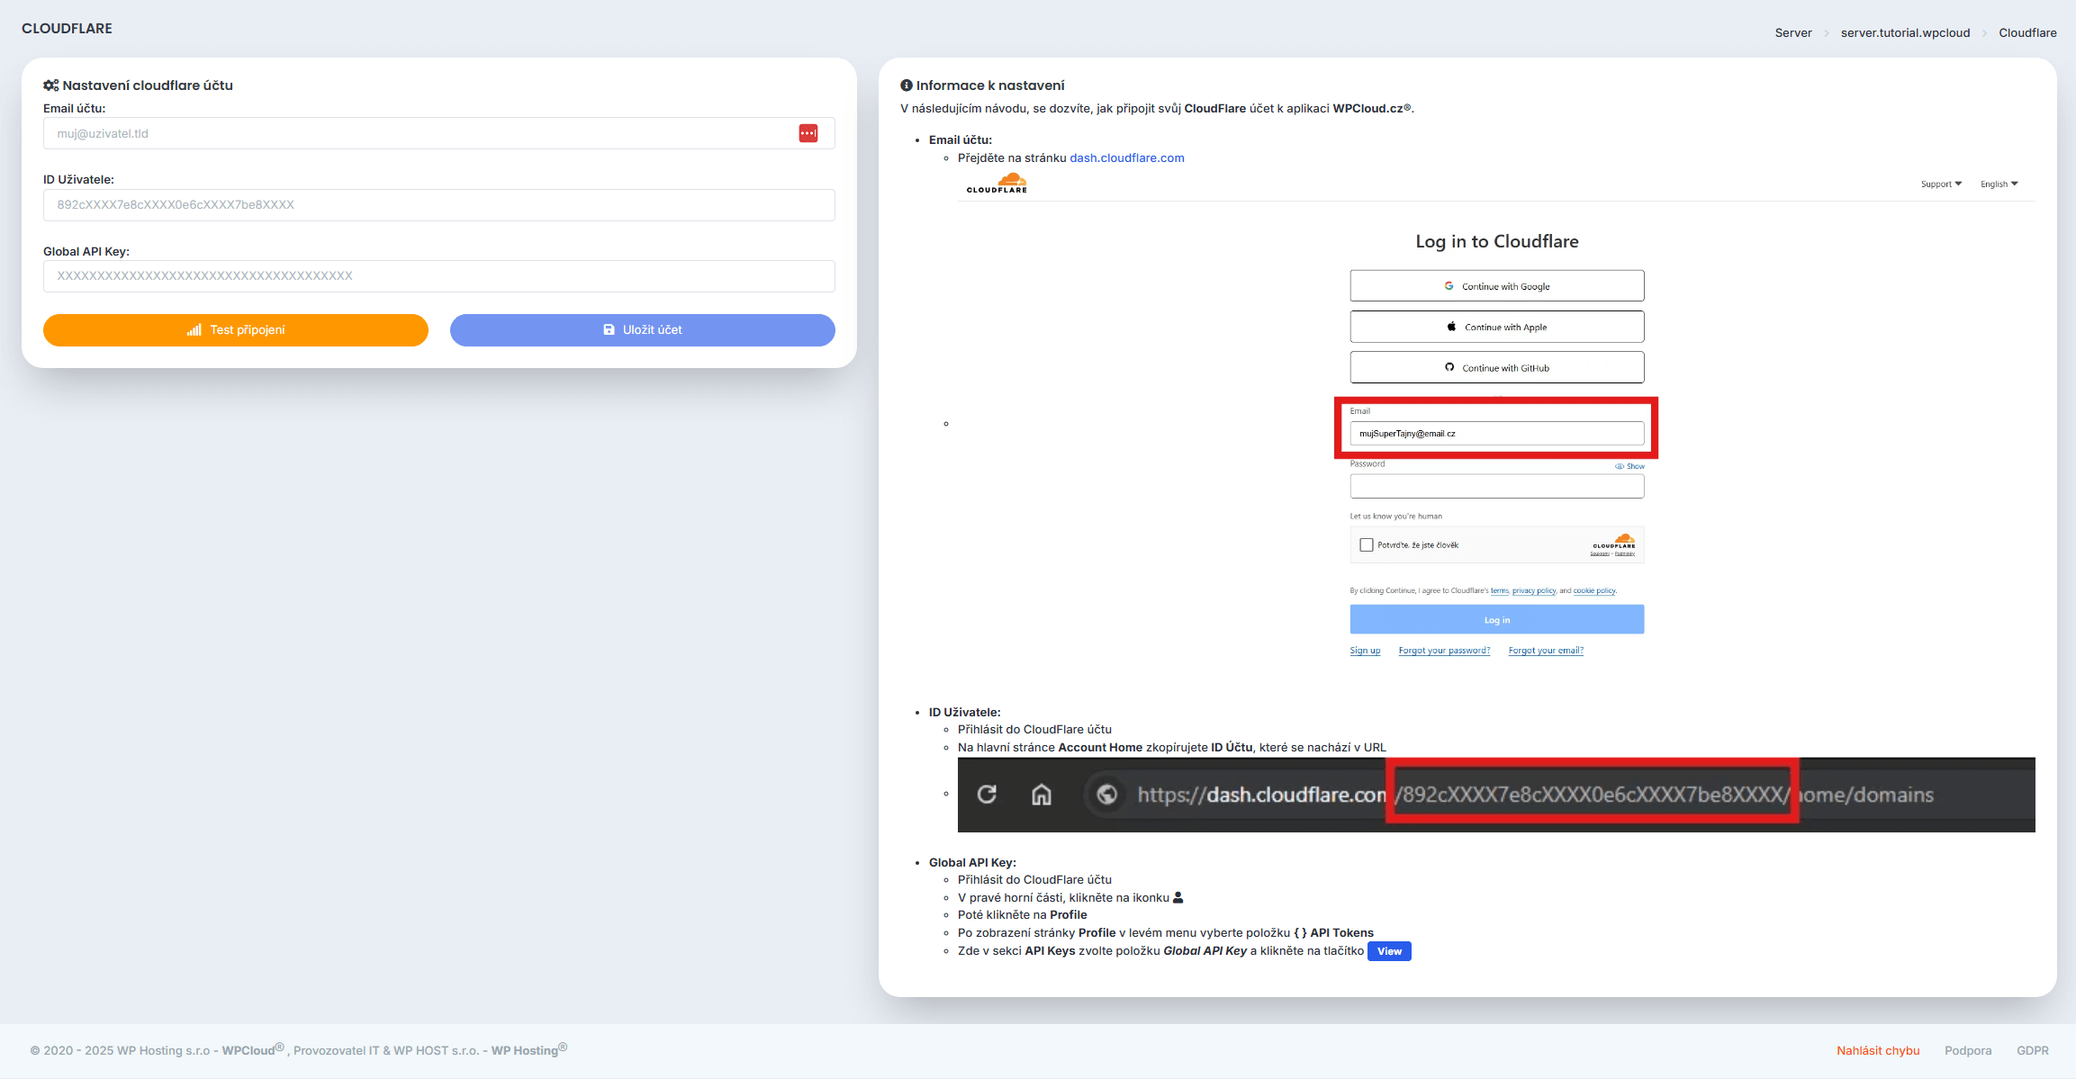This screenshot has width=2076, height=1079.
Task: Focus the Global API Key input field
Action: pos(438,276)
